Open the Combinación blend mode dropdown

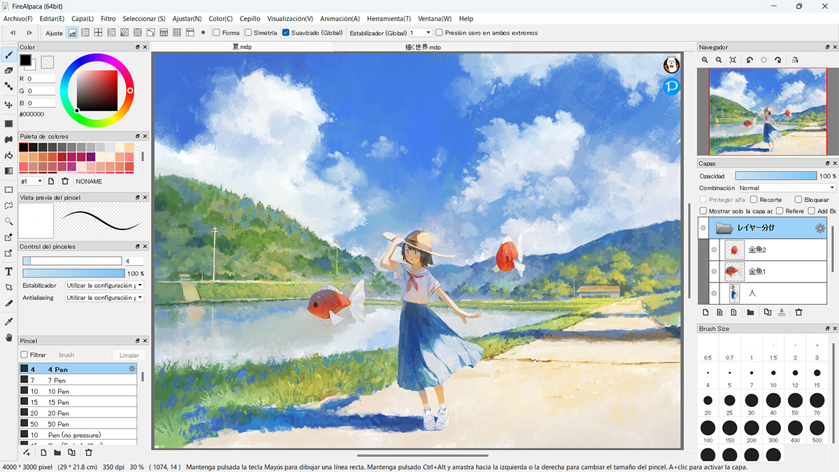tap(787, 188)
